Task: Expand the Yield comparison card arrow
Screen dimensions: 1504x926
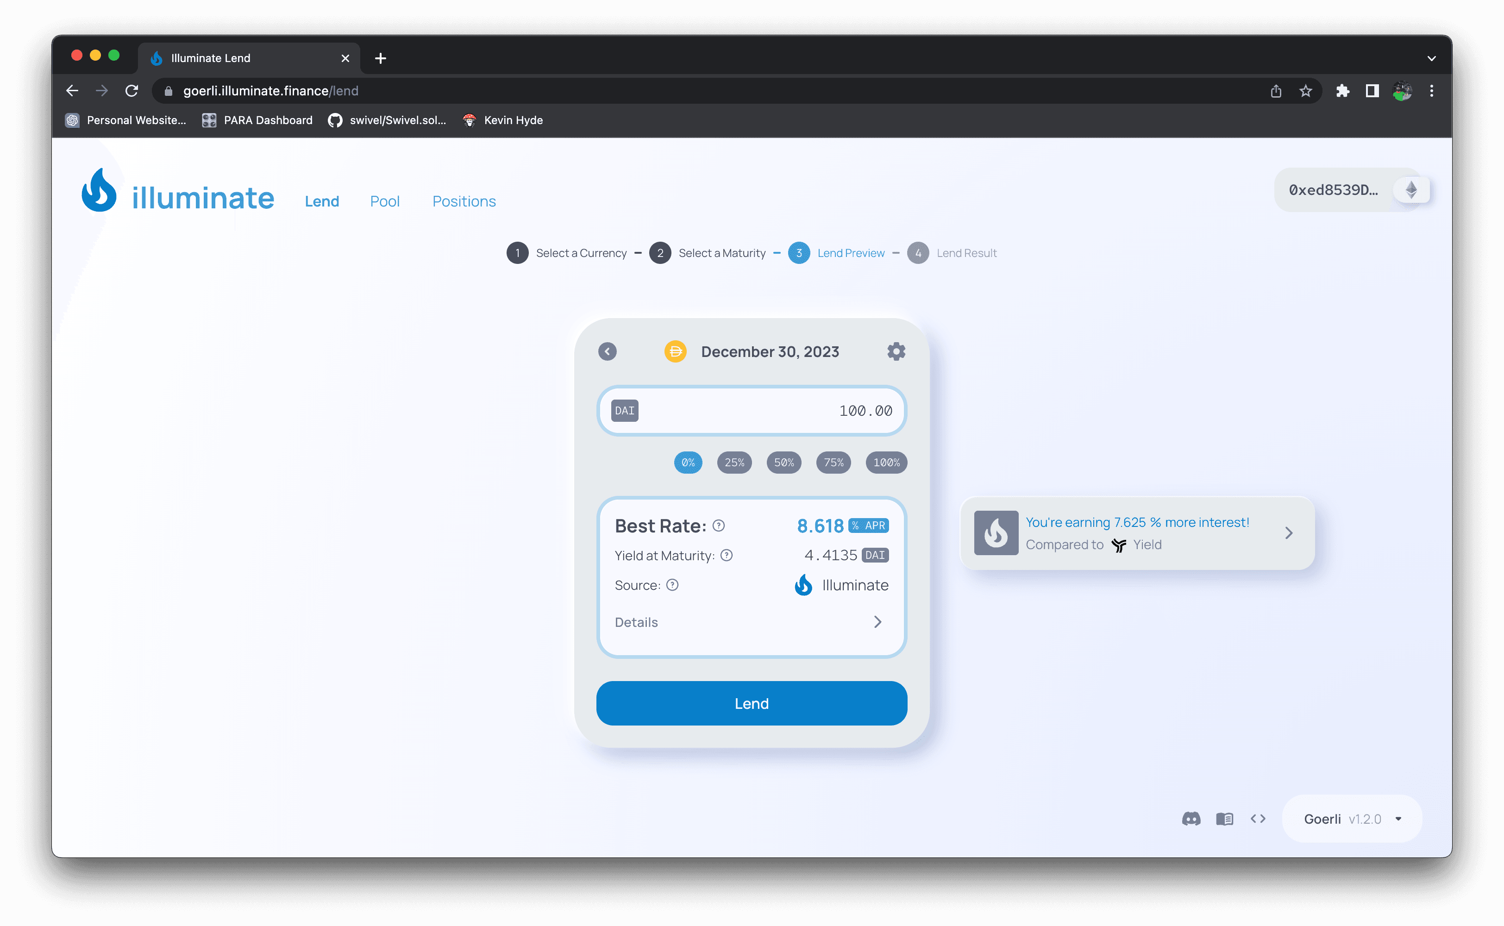Action: (x=1288, y=533)
